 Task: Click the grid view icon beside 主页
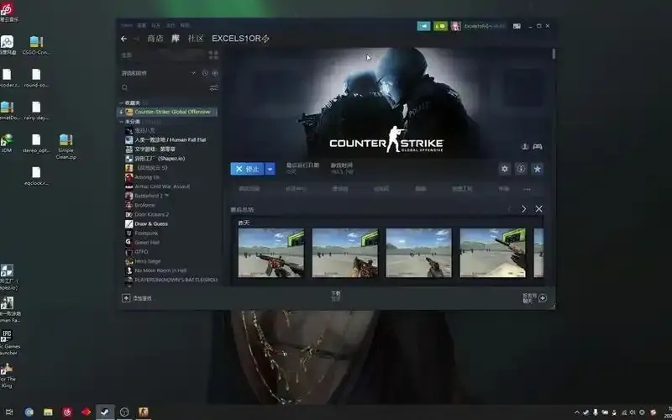pyautogui.click(x=213, y=55)
